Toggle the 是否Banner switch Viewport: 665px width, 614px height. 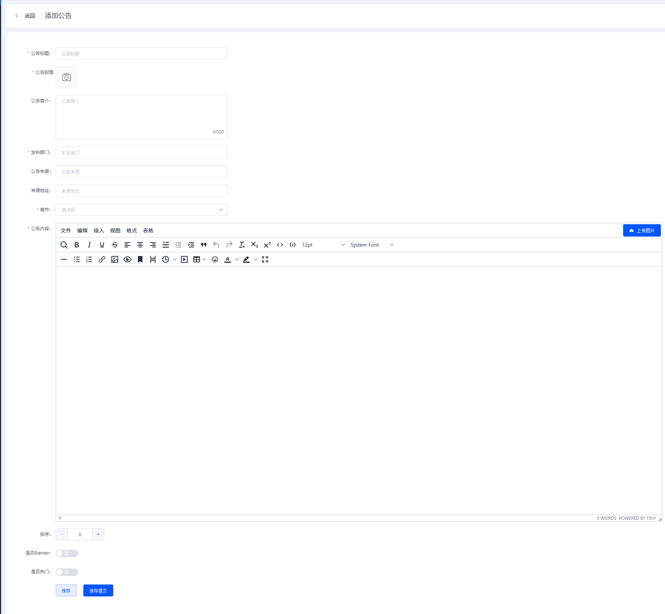click(x=67, y=553)
